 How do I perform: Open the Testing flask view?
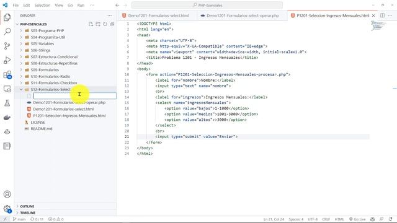point(7,103)
